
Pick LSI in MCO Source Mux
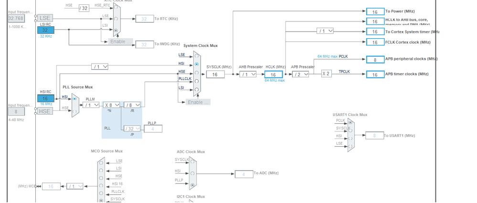101,170
